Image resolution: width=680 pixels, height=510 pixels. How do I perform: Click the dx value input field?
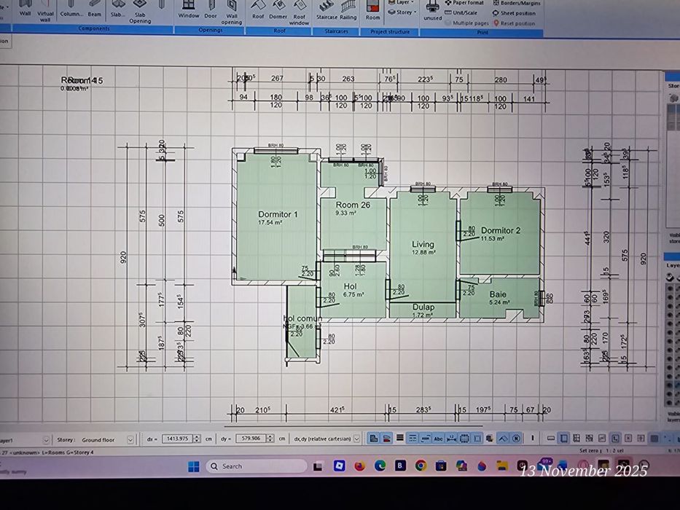[177, 439]
